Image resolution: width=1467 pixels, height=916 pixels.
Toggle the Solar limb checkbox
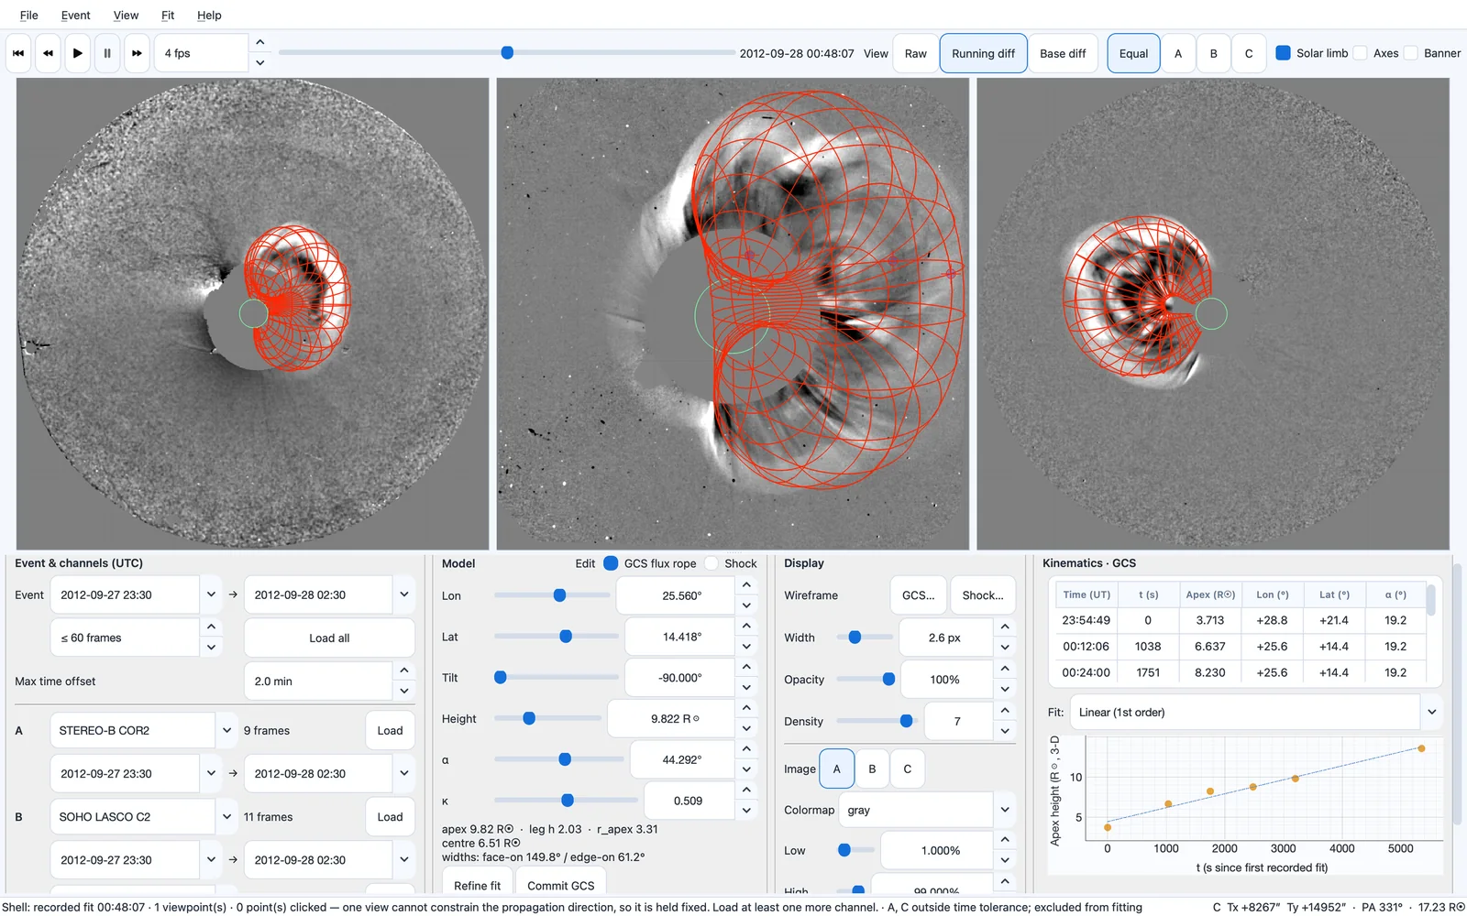[1284, 53]
